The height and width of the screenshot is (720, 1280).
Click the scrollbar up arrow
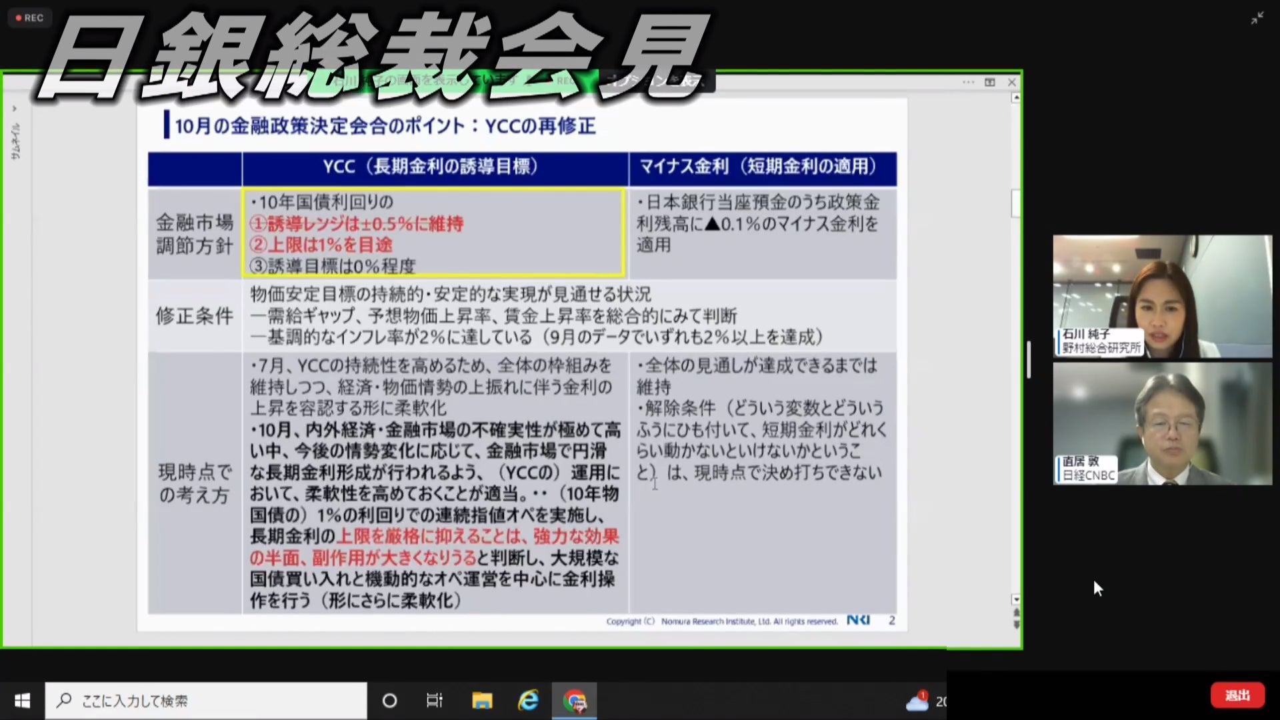[1016, 98]
